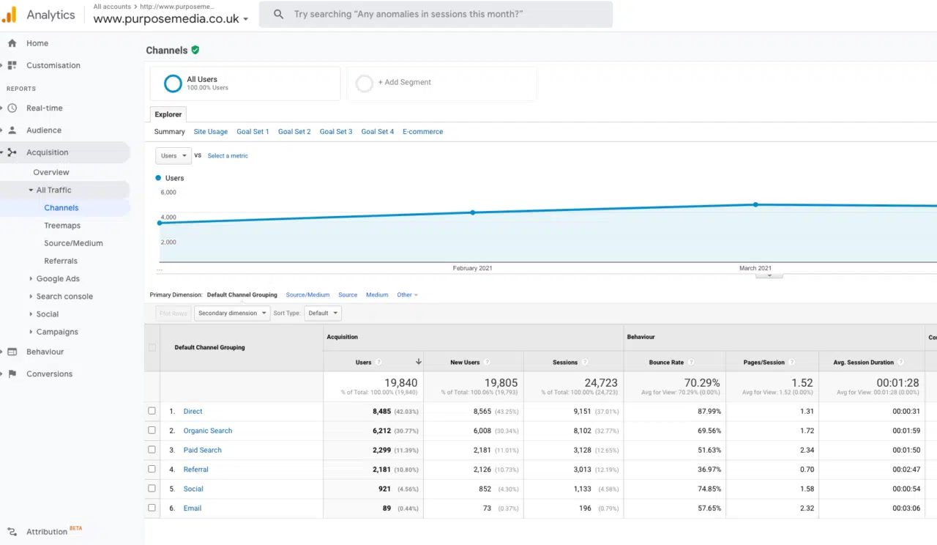Click the Avg. Session Duration help icon
The height and width of the screenshot is (545, 937).
901,362
